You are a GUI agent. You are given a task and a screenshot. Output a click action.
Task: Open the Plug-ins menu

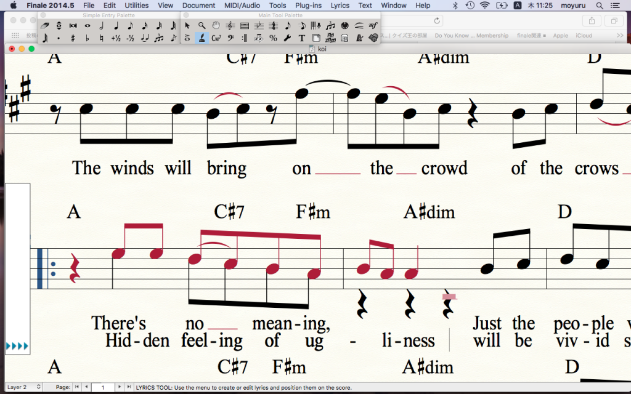tap(308, 5)
